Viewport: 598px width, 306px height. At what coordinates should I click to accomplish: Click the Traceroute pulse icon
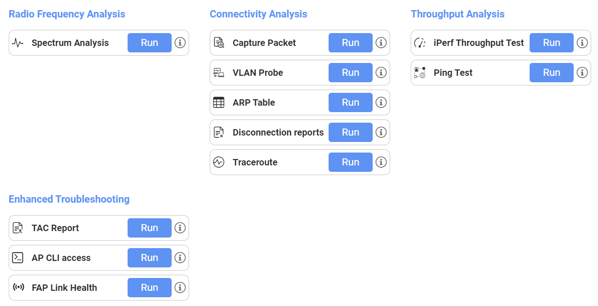[219, 162]
